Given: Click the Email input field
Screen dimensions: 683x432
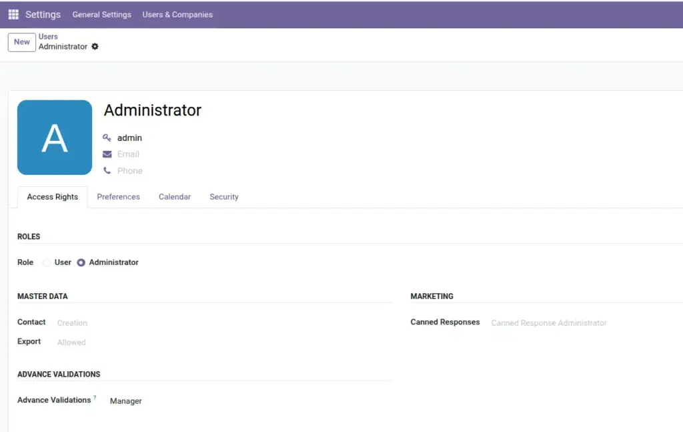Looking at the screenshot, I should point(128,154).
